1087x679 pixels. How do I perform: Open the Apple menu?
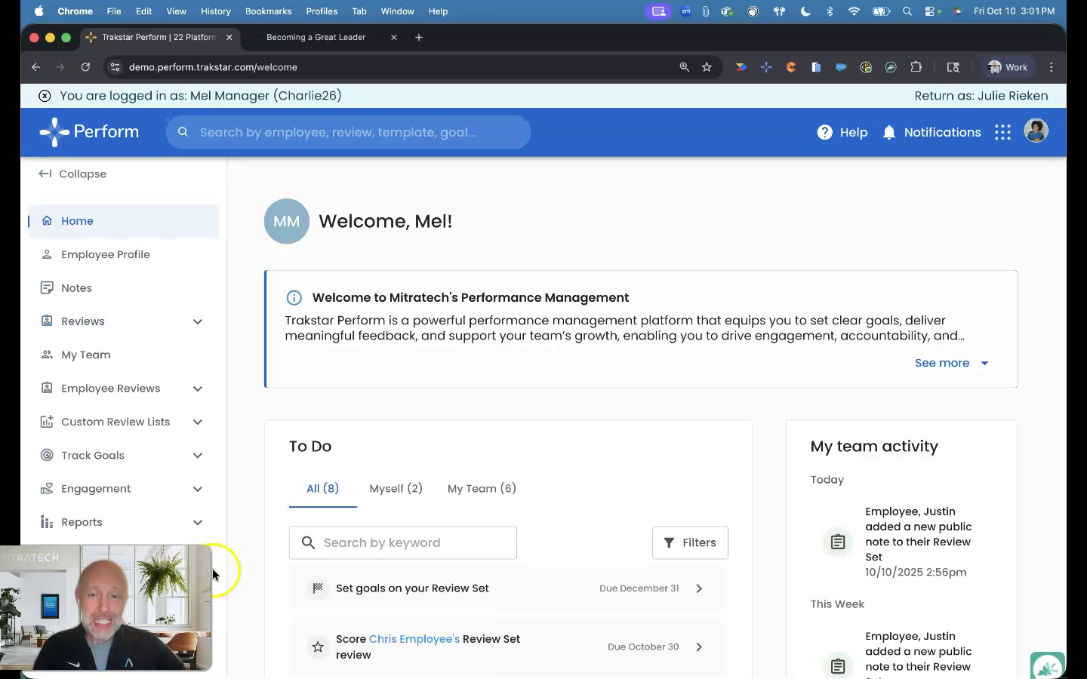[x=39, y=11]
